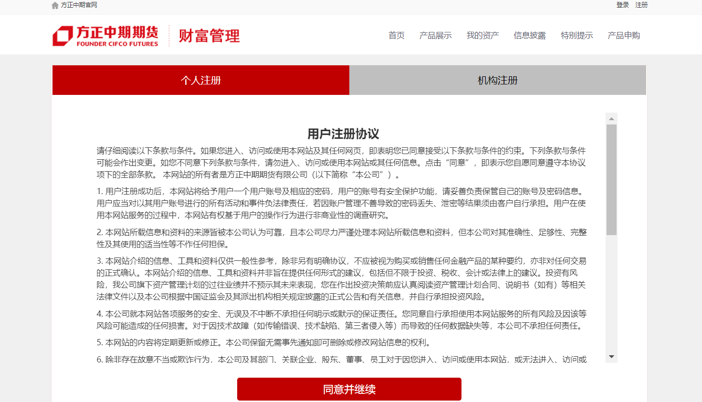Click the agreement scrollbar up arrow
702x402 pixels.
tap(611, 118)
